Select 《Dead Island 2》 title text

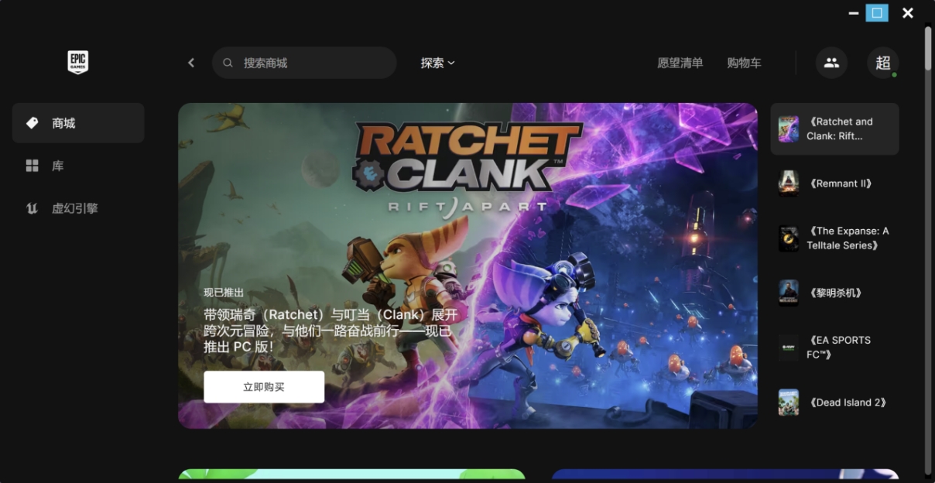pyautogui.click(x=848, y=402)
